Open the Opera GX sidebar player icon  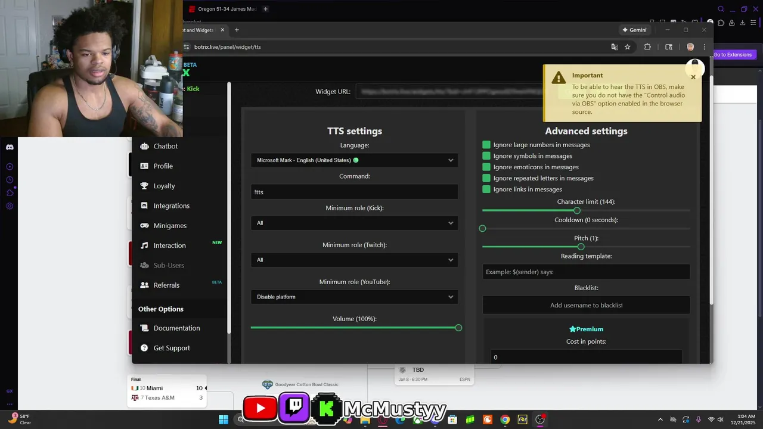tap(10, 167)
